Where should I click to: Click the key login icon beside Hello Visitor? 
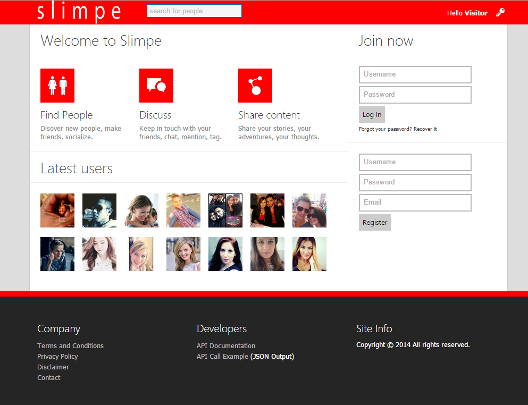click(x=500, y=12)
